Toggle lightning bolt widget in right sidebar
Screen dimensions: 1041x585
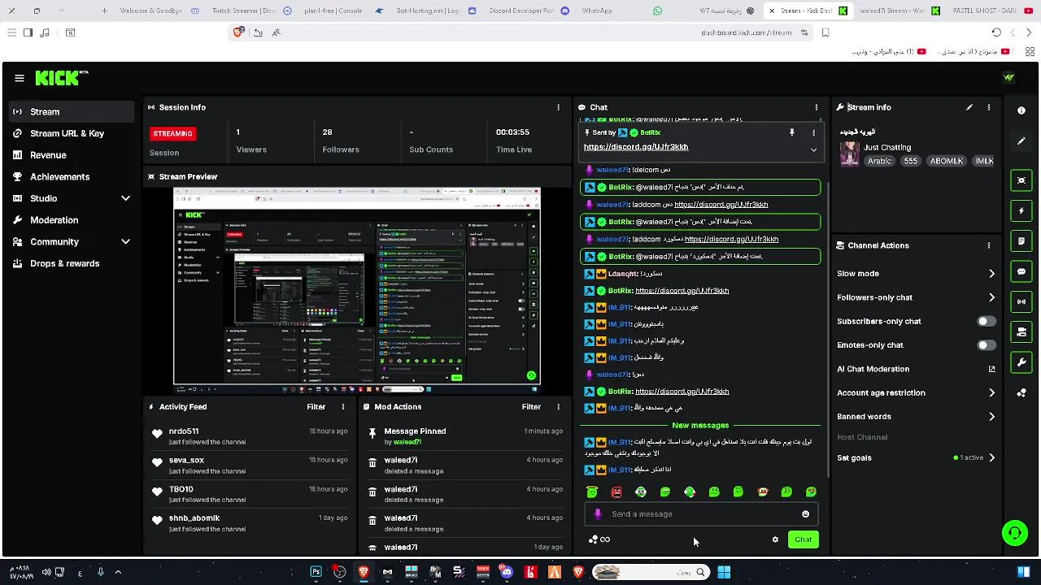(1021, 210)
